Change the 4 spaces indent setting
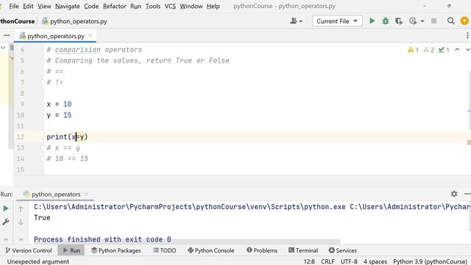The width and height of the screenshot is (471, 265). click(375, 261)
